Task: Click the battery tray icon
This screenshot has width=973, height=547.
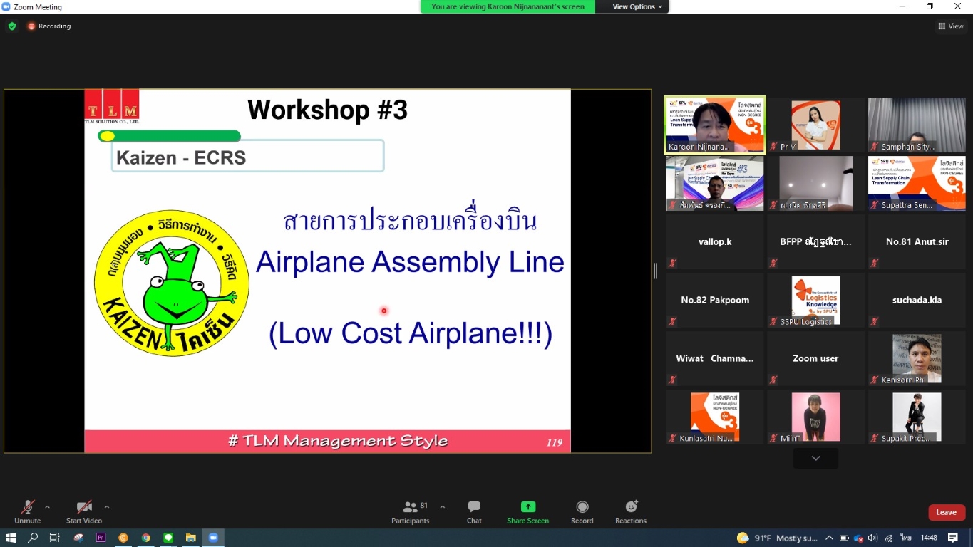Action: [844, 538]
